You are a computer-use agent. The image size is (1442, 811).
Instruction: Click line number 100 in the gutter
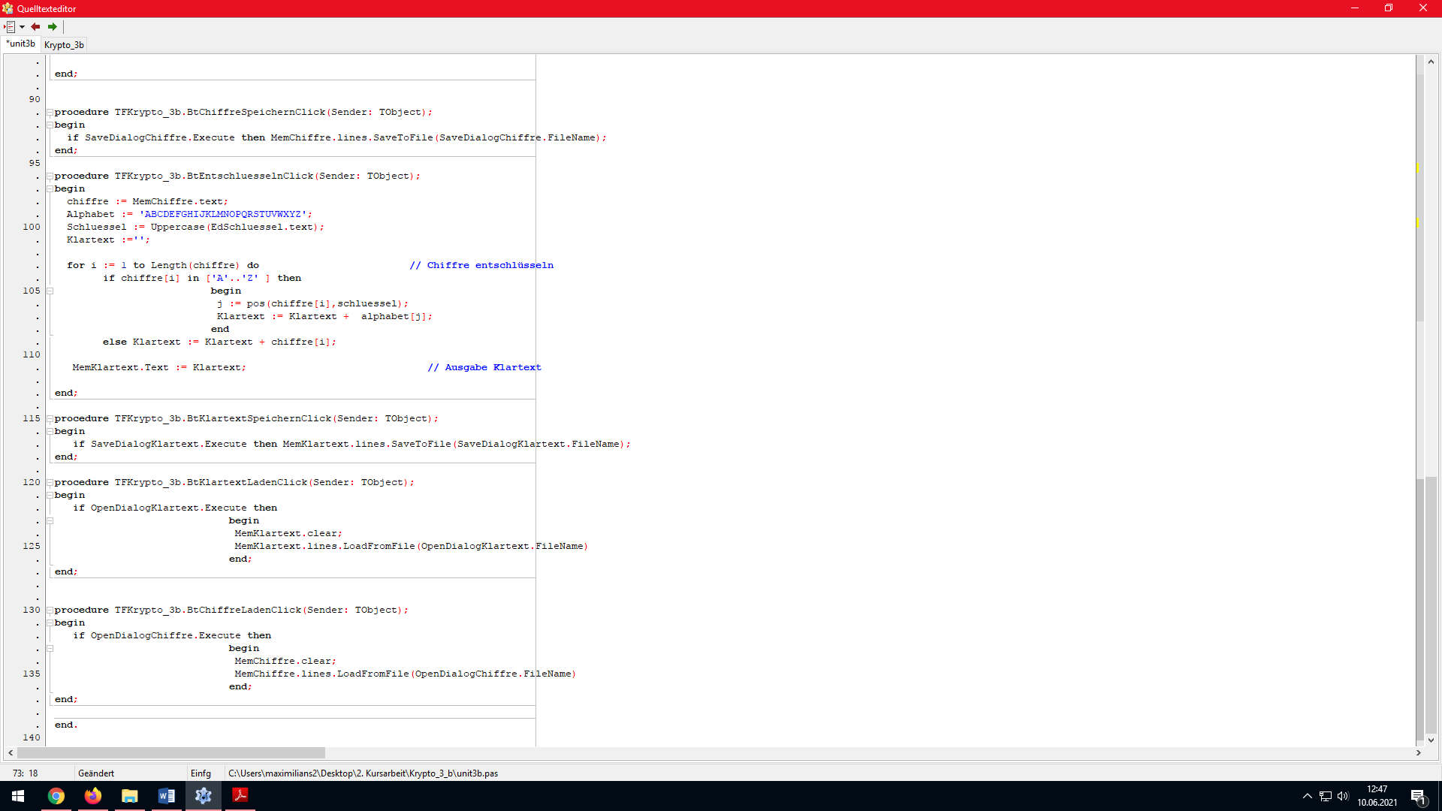pos(32,227)
